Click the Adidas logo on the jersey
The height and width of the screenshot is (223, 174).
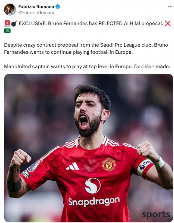tap(73, 166)
